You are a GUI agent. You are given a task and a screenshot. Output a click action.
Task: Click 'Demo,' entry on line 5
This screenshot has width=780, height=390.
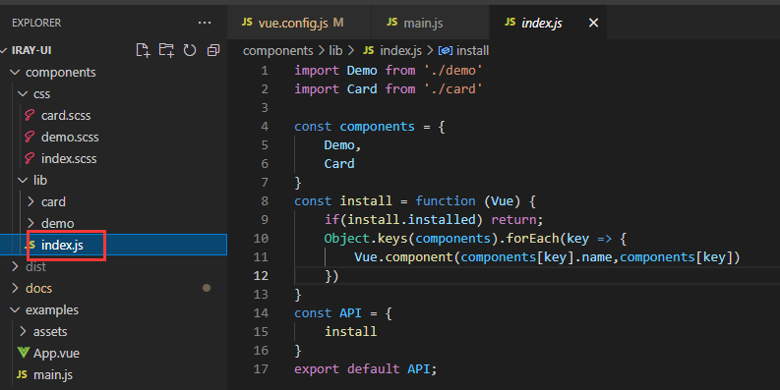coord(342,145)
